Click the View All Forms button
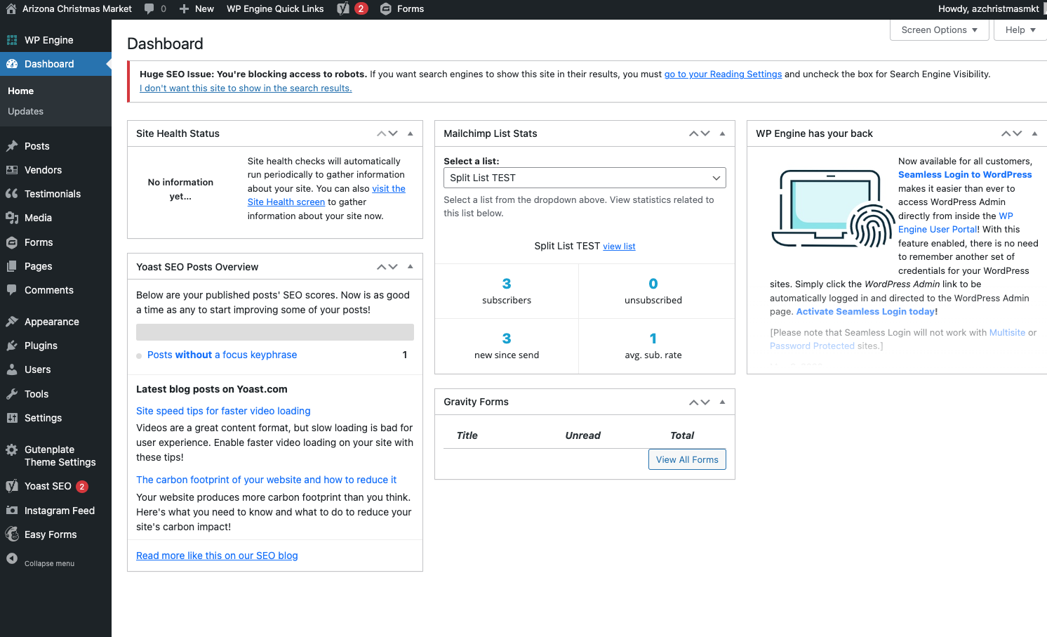The image size is (1047, 637). 687,459
